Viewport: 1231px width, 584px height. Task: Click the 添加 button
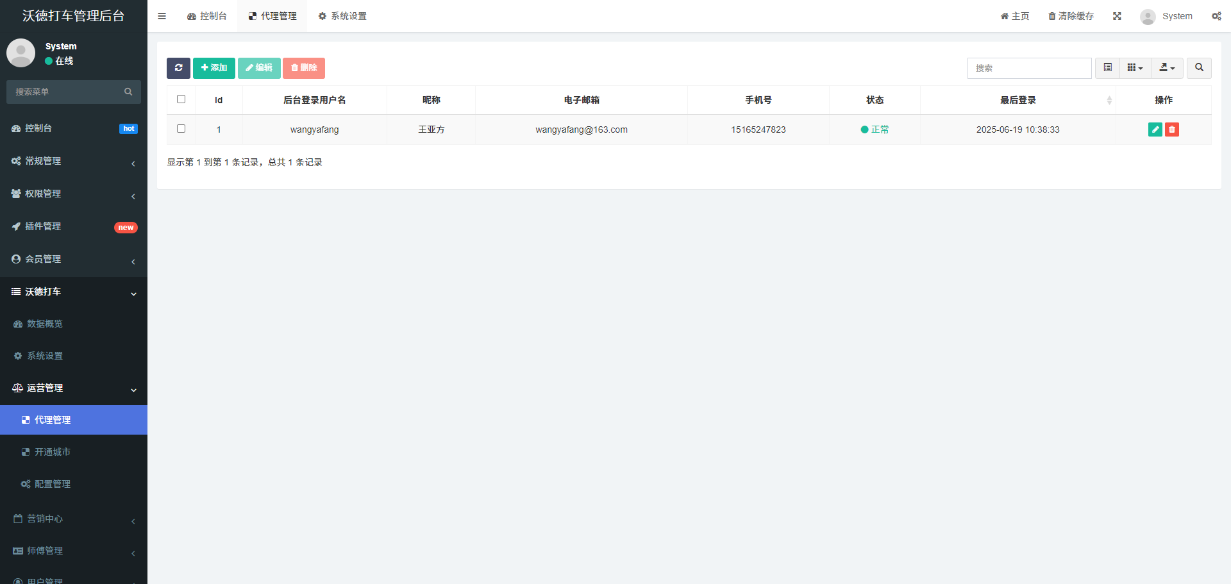214,68
